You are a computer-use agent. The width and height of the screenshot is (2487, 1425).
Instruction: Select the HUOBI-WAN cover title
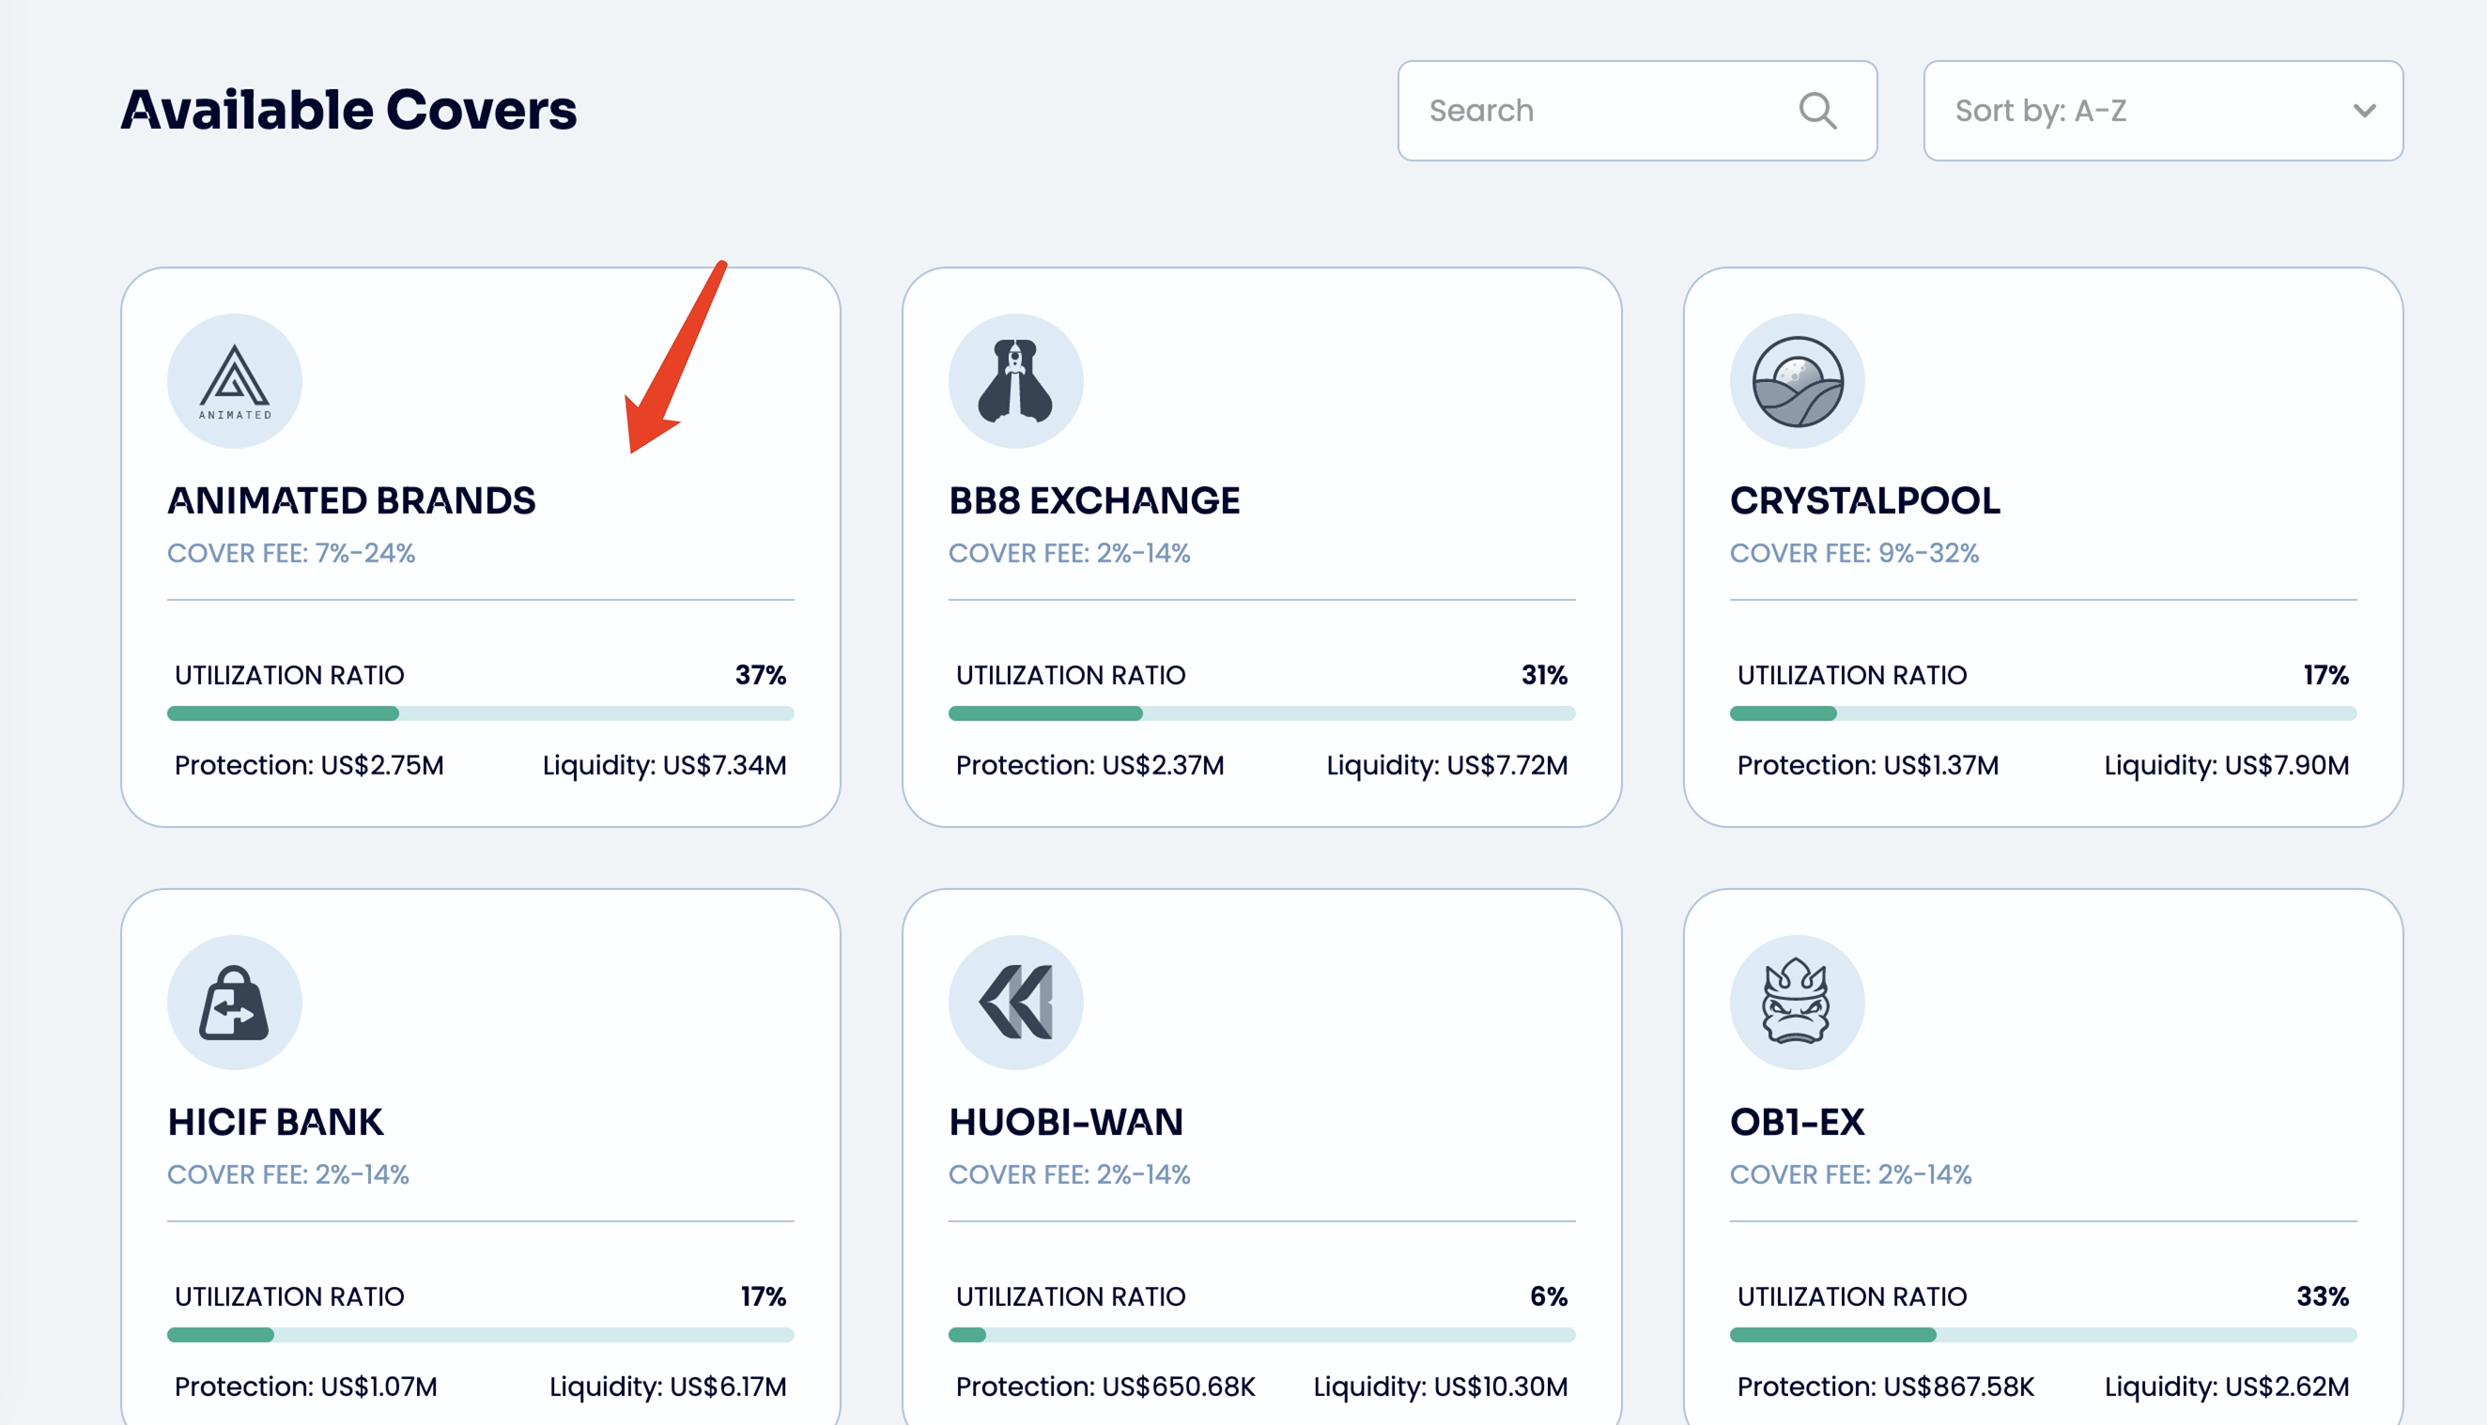(x=1065, y=1122)
